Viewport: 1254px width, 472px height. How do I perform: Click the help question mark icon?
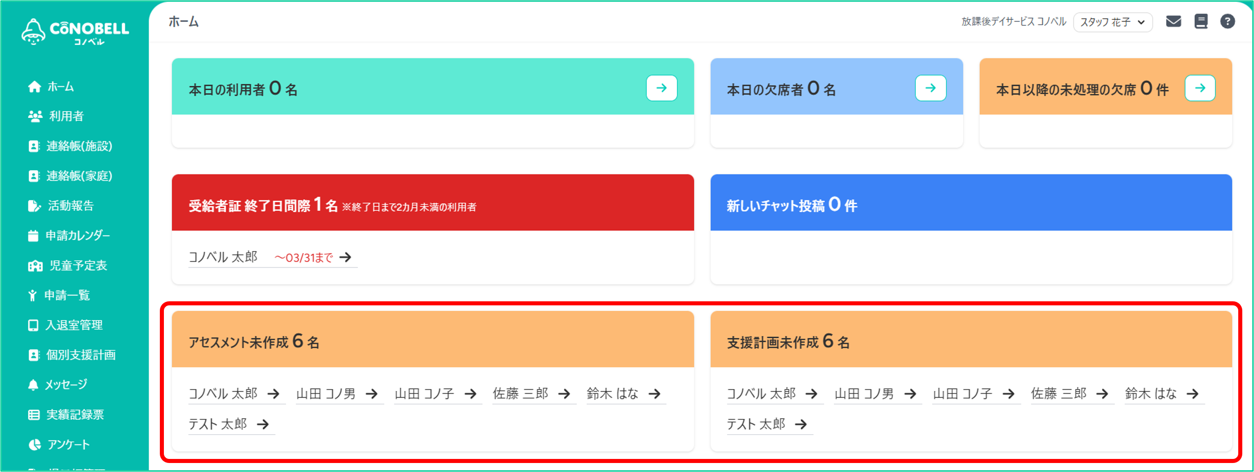[1227, 22]
